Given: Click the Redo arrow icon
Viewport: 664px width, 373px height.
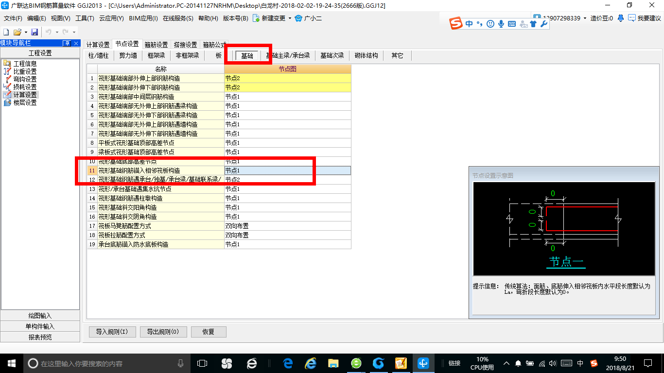Looking at the screenshot, I should coord(66,32).
